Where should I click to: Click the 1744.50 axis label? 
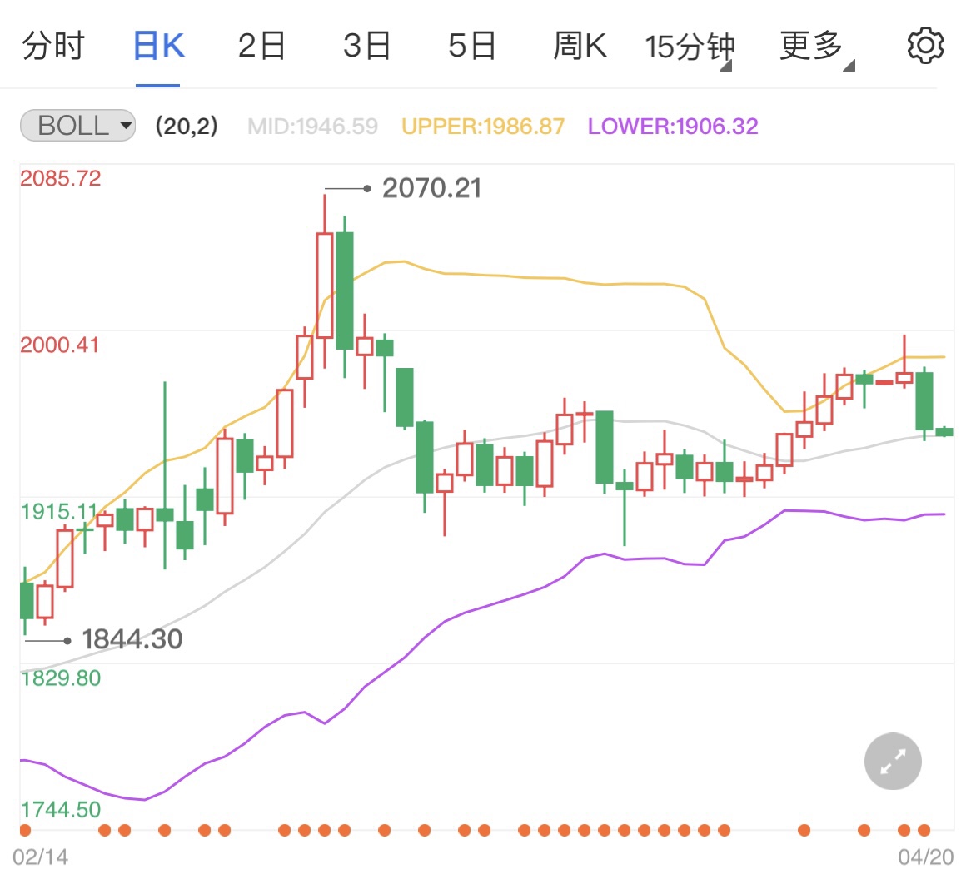(60, 810)
